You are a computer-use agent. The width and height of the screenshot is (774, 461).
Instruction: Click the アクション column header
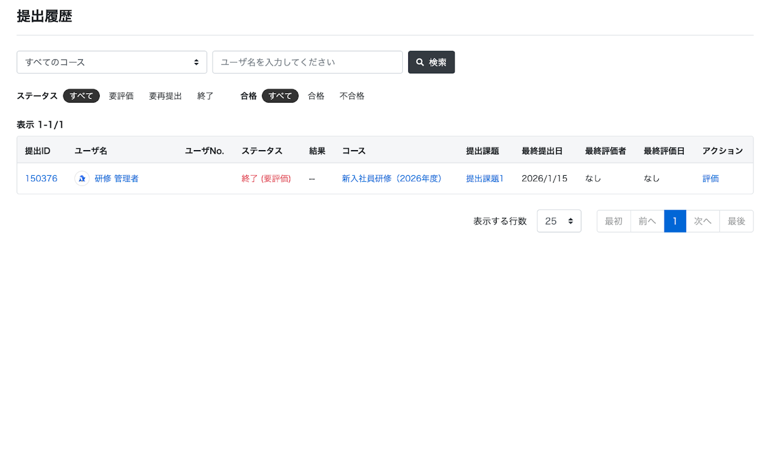722,151
